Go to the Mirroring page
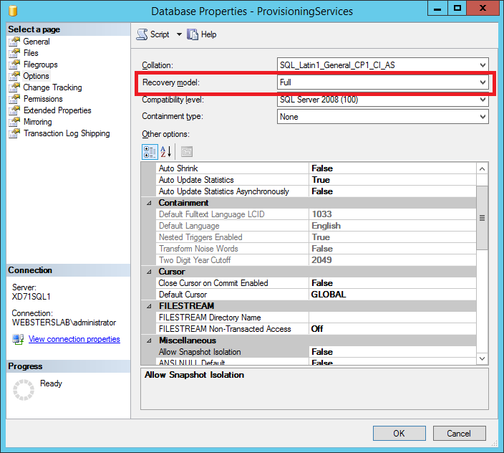 coord(37,122)
